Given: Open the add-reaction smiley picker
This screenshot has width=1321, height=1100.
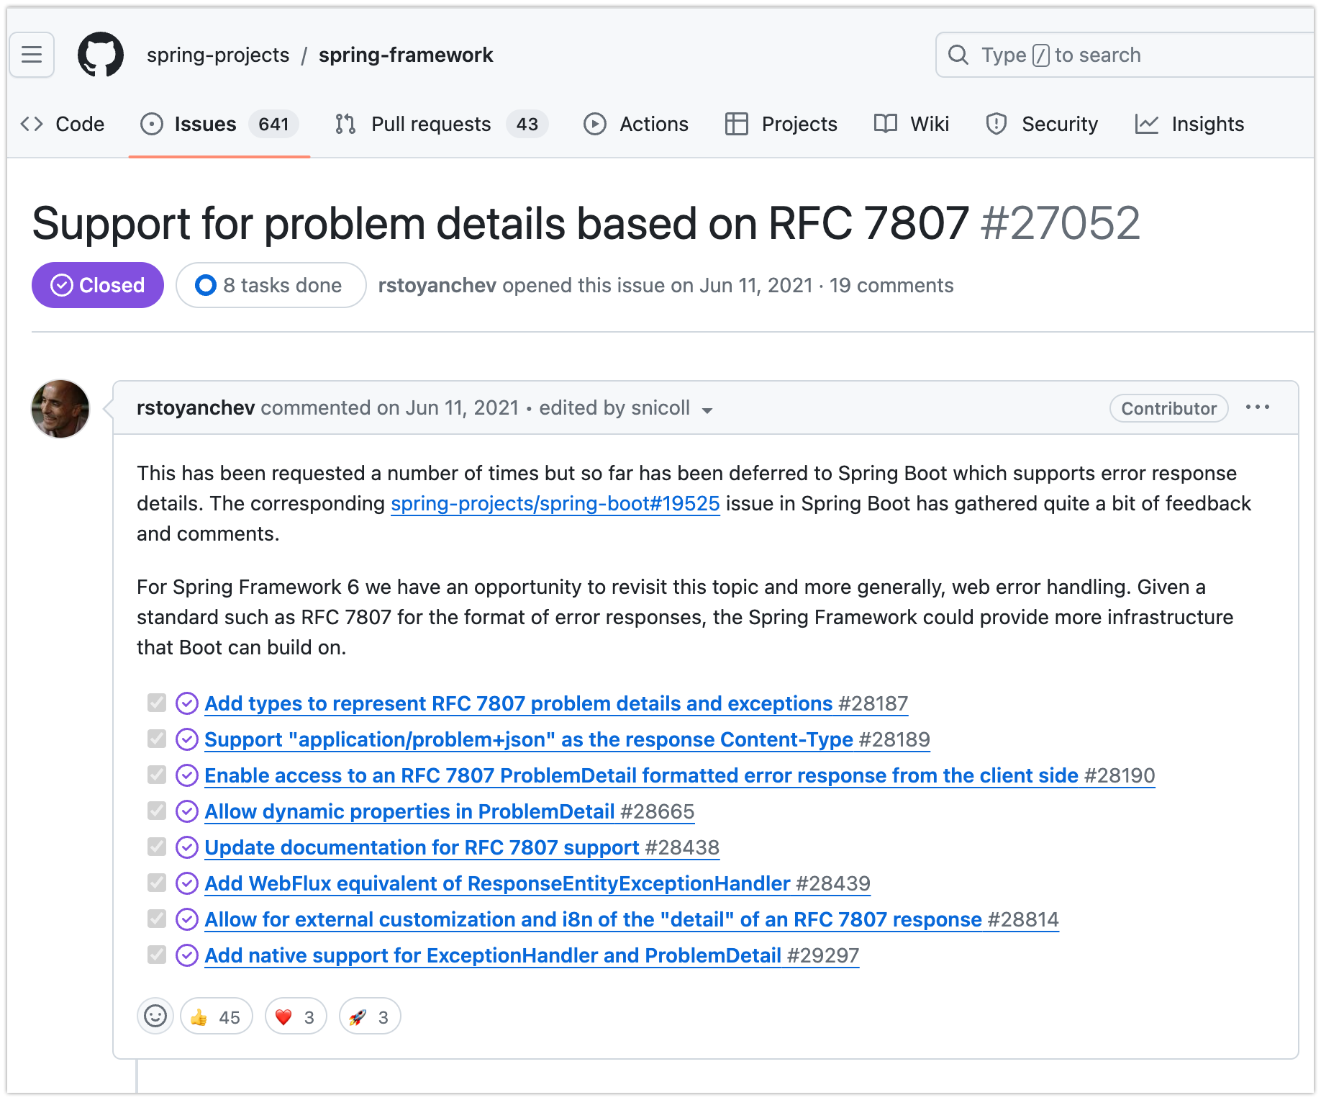Looking at the screenshot, I should click(155, 1016).
